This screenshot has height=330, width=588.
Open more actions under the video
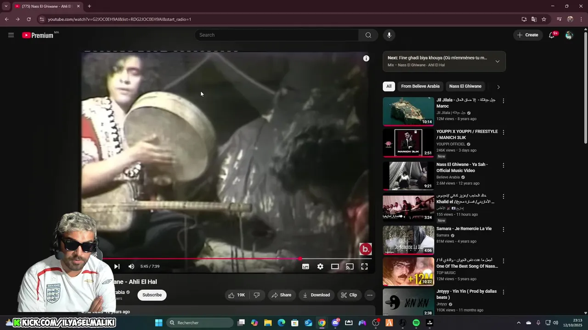click(x=370, y=295)
